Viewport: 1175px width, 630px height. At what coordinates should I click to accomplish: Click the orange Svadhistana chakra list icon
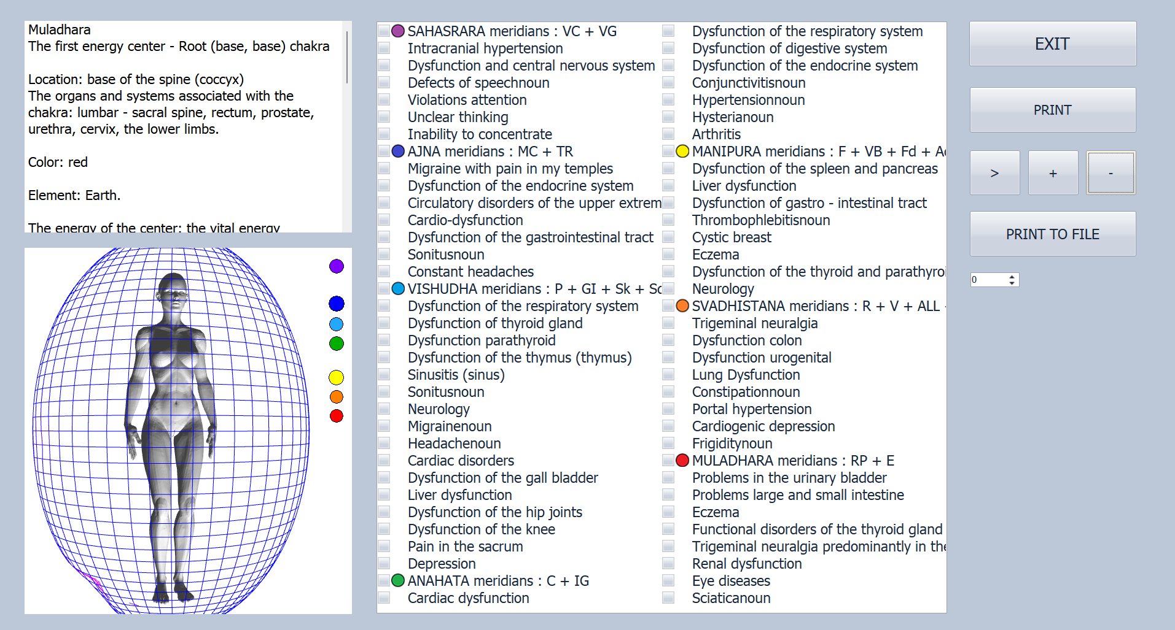point(682,306)
